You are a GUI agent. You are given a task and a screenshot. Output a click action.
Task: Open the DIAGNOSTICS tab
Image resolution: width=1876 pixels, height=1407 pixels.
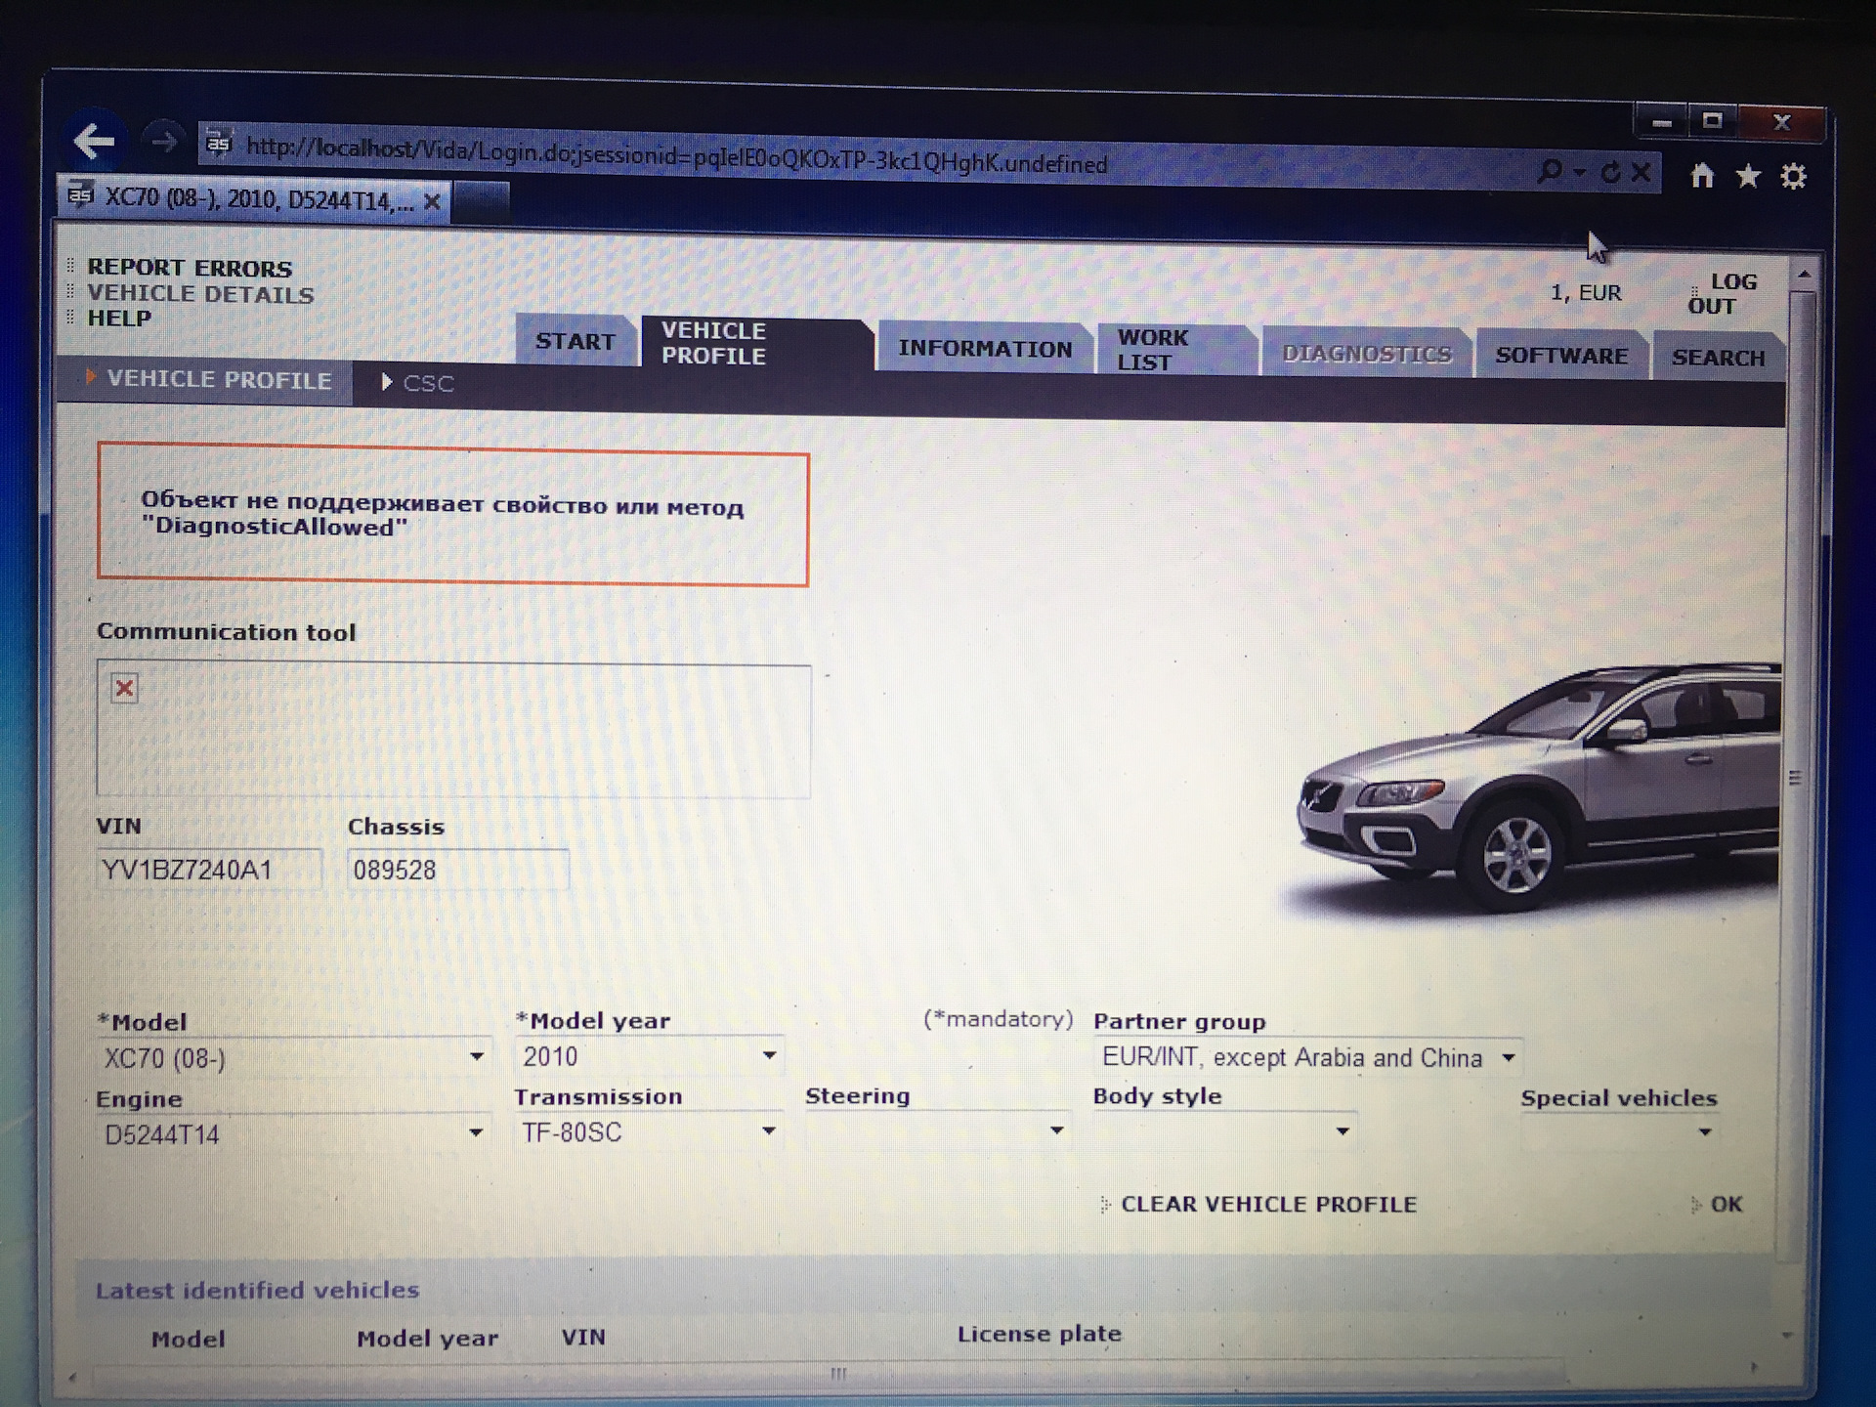pos(1366,354)
